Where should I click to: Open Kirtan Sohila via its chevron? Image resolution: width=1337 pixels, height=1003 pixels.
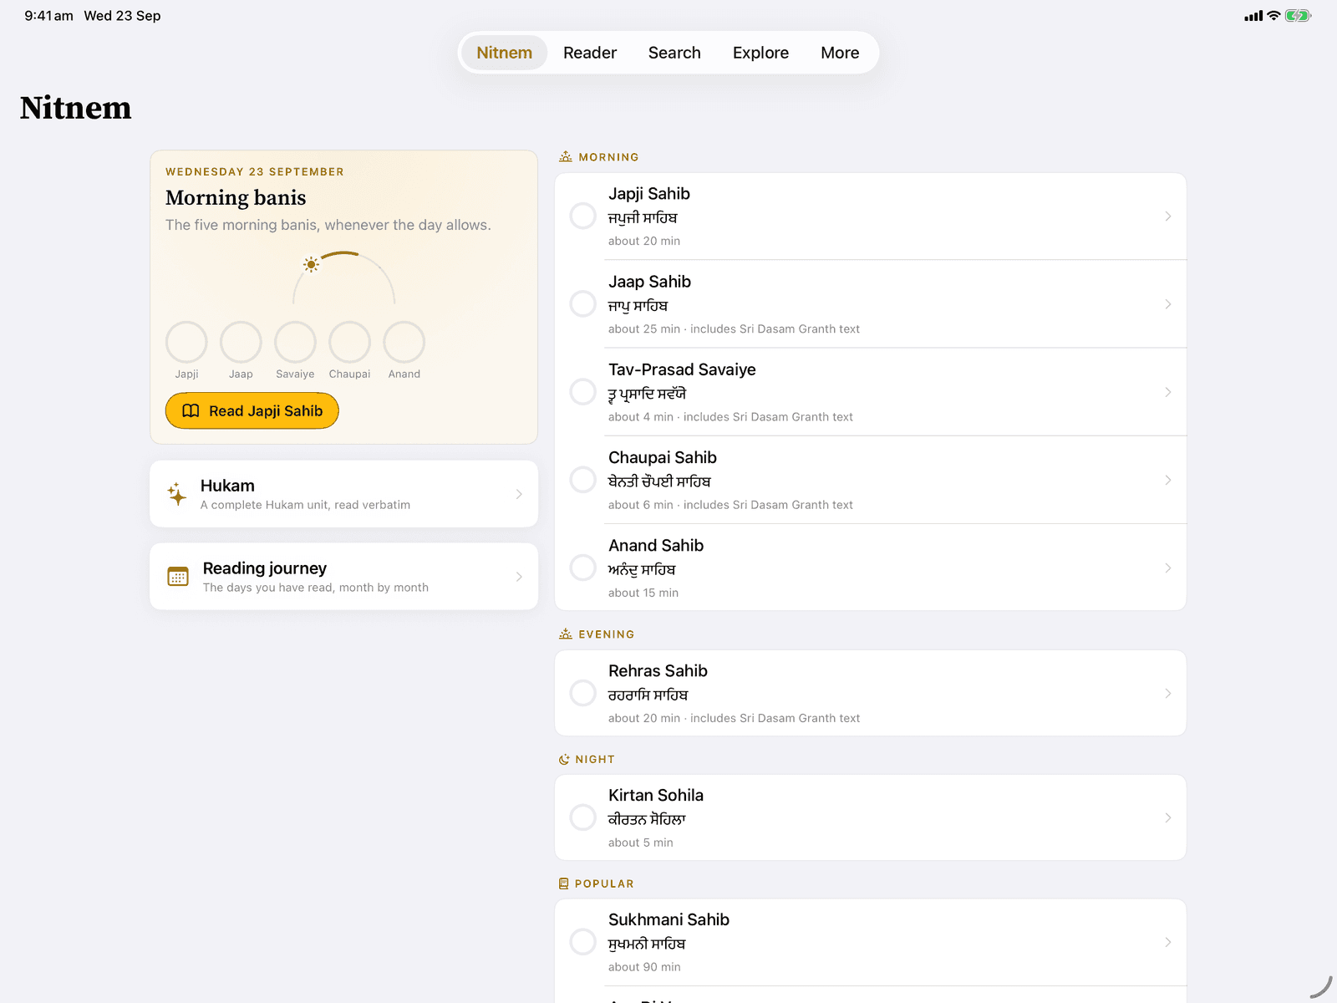pos(1168,817)
